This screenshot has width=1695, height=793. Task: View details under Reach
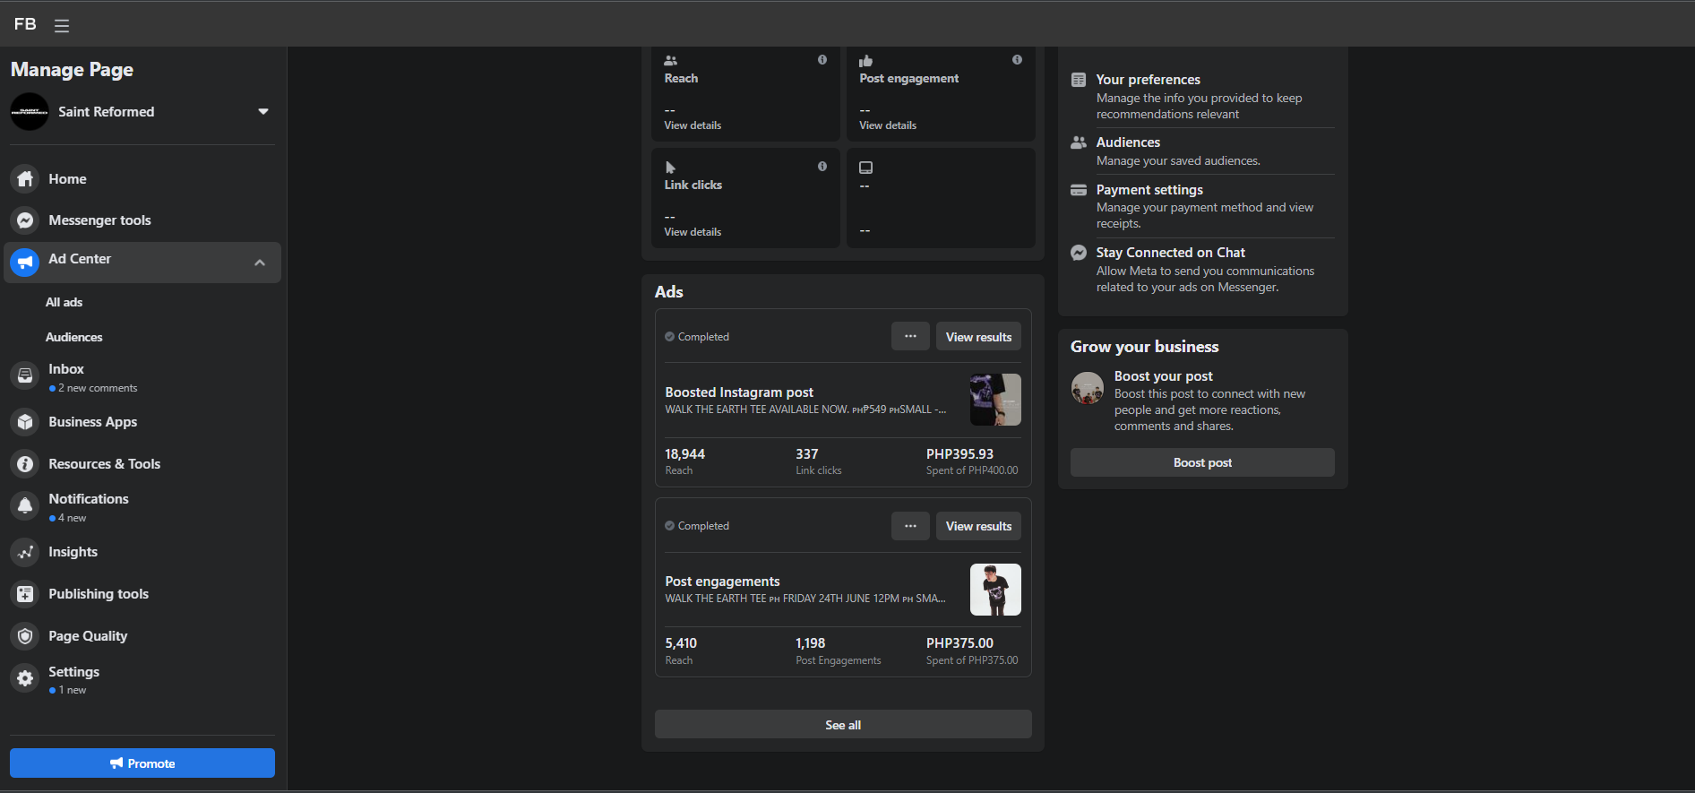693,125
